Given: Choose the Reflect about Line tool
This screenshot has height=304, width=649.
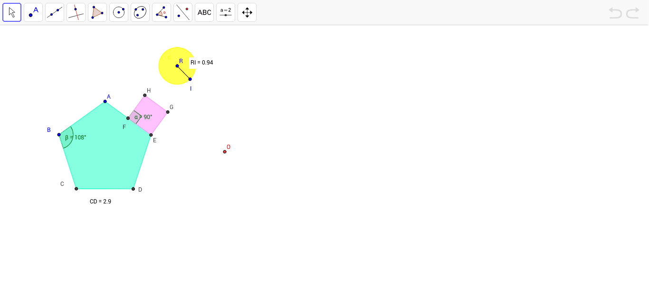Looking at the screenshot, I should click(x=183, y=12).
